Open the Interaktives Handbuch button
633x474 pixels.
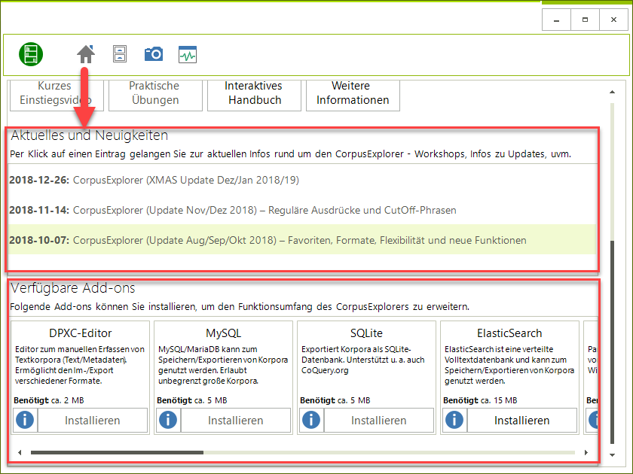(255, 93)
